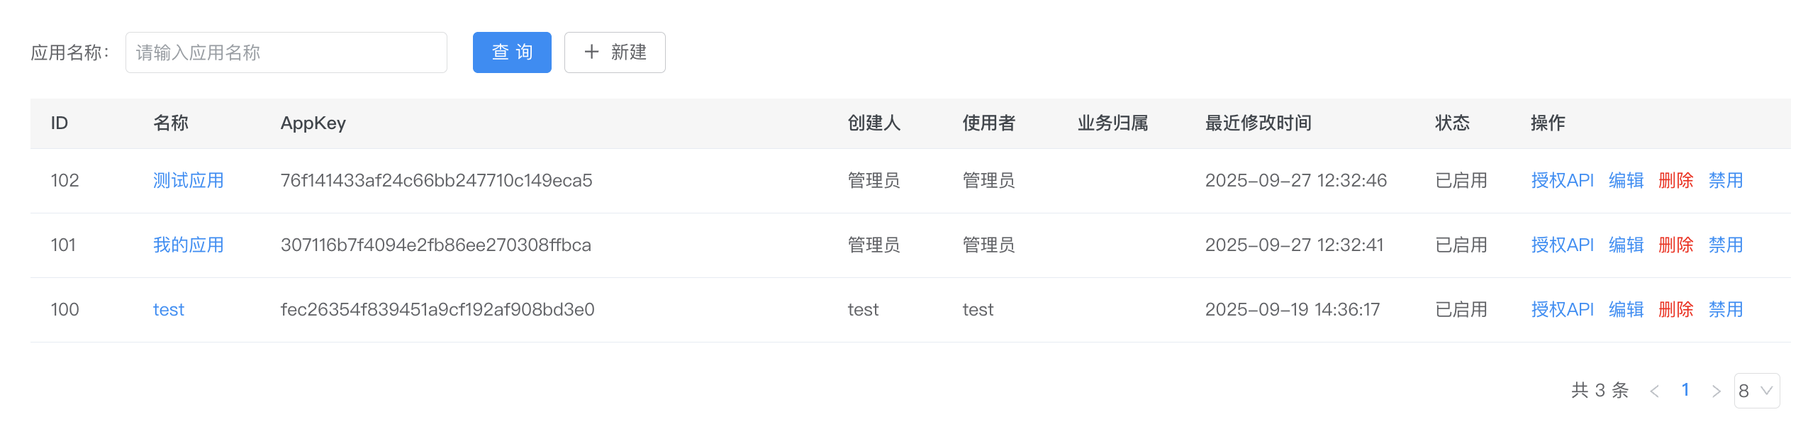Focus the 应用名称 input field
Viewport: 1808px width, 434px height.
pos(286,52)
